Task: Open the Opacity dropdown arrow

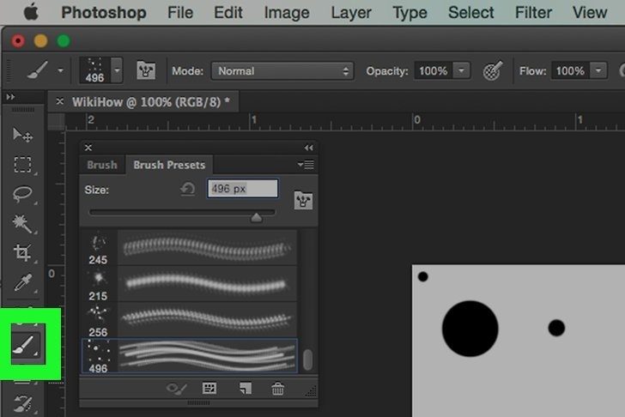Action: coord(462,71)
